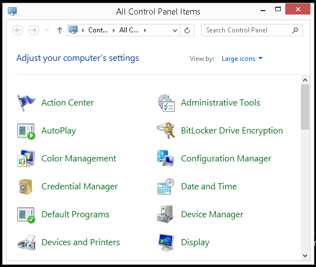This screenshot has height=267, width=316.
Task: Open the Action Center link
Action: (x=68, y=103)
